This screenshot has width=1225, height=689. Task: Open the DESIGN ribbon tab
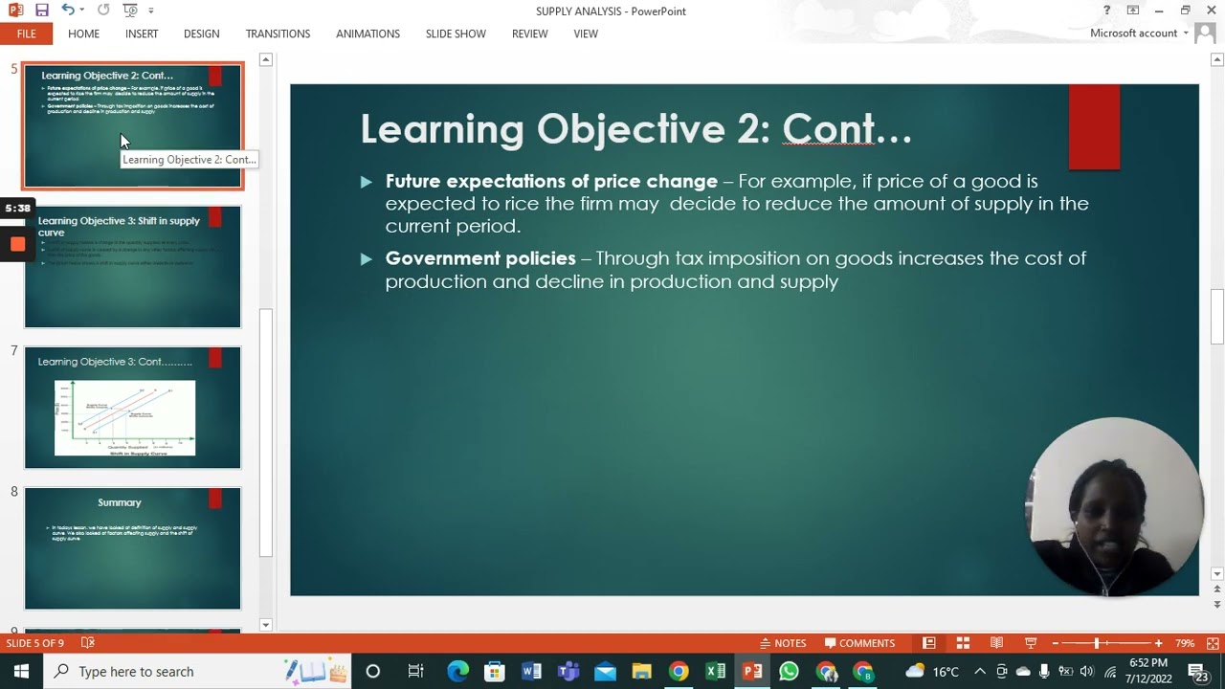point(201,33)
